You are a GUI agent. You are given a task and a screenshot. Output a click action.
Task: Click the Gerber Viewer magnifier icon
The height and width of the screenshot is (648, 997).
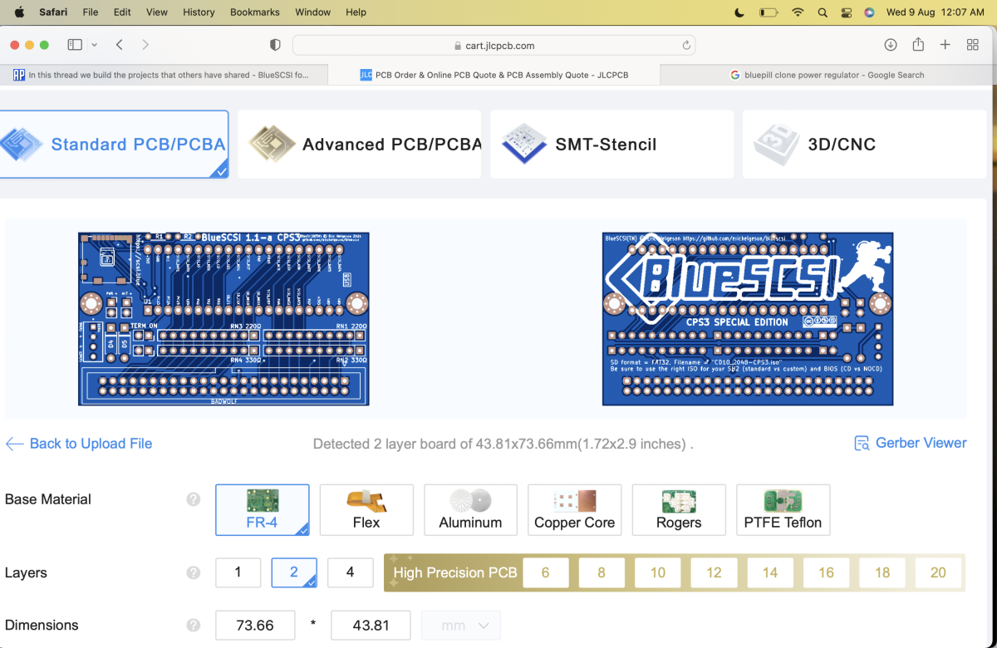[x=862, y=444]
